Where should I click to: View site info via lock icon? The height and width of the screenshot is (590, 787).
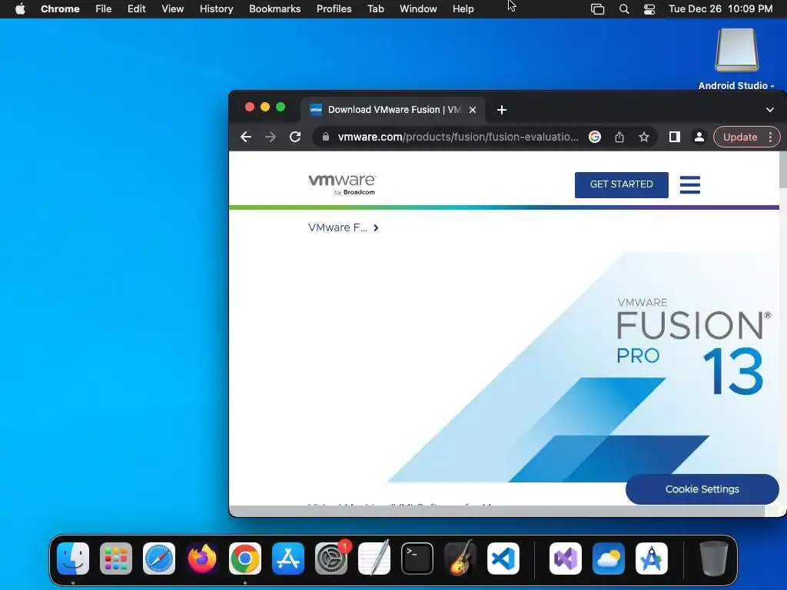pos(326,137)
